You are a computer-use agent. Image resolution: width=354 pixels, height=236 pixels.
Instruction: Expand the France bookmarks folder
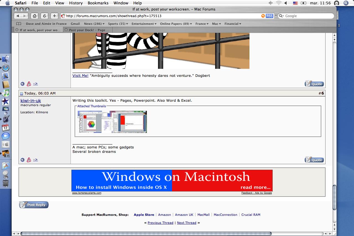coord(202,24)
